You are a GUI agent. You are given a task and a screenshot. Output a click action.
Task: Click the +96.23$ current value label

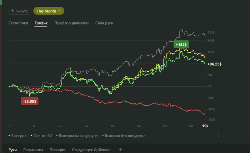coord(214,64)
